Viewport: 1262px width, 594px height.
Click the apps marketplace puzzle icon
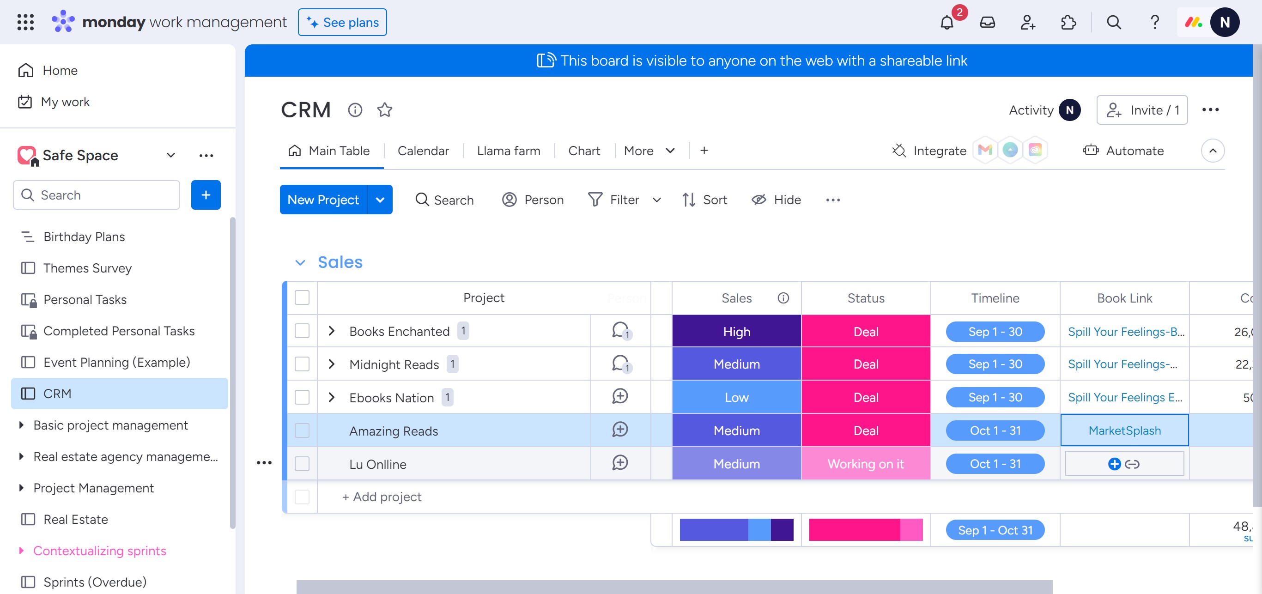pyautogui.click(x=1068, y=23)
